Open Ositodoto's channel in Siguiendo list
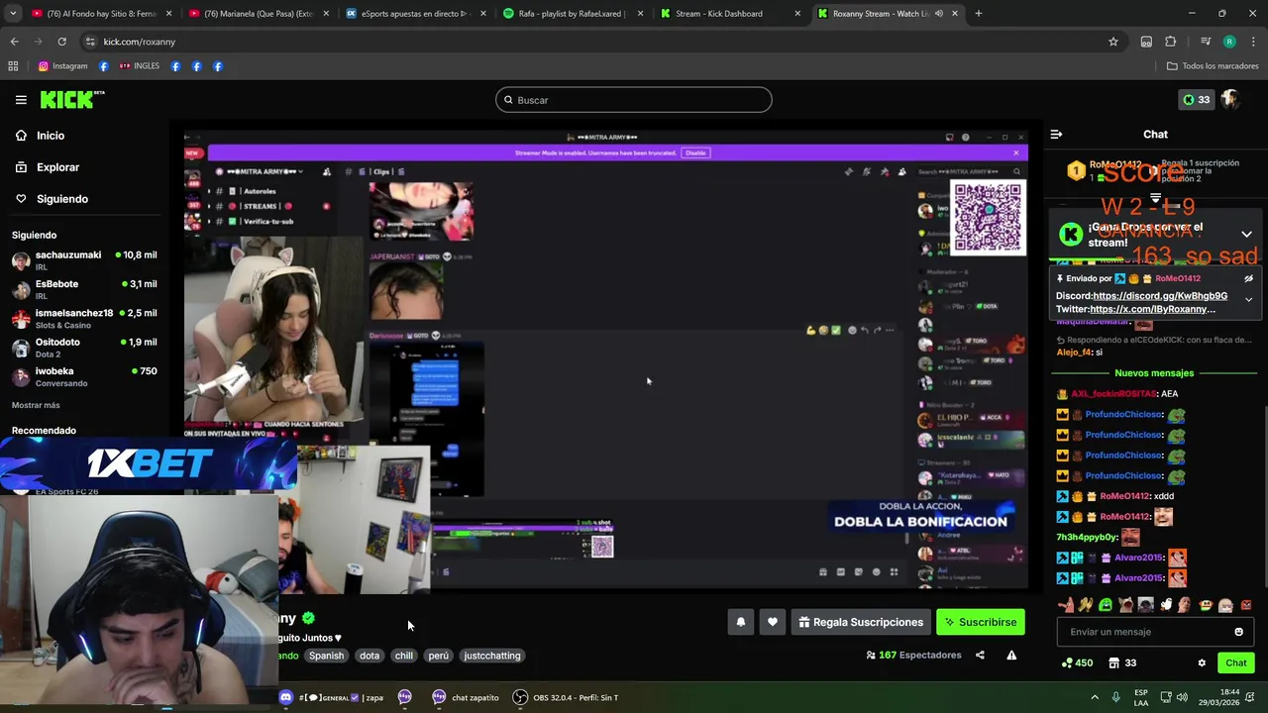The image size is (1268, 713). click(x=84, y=347)
